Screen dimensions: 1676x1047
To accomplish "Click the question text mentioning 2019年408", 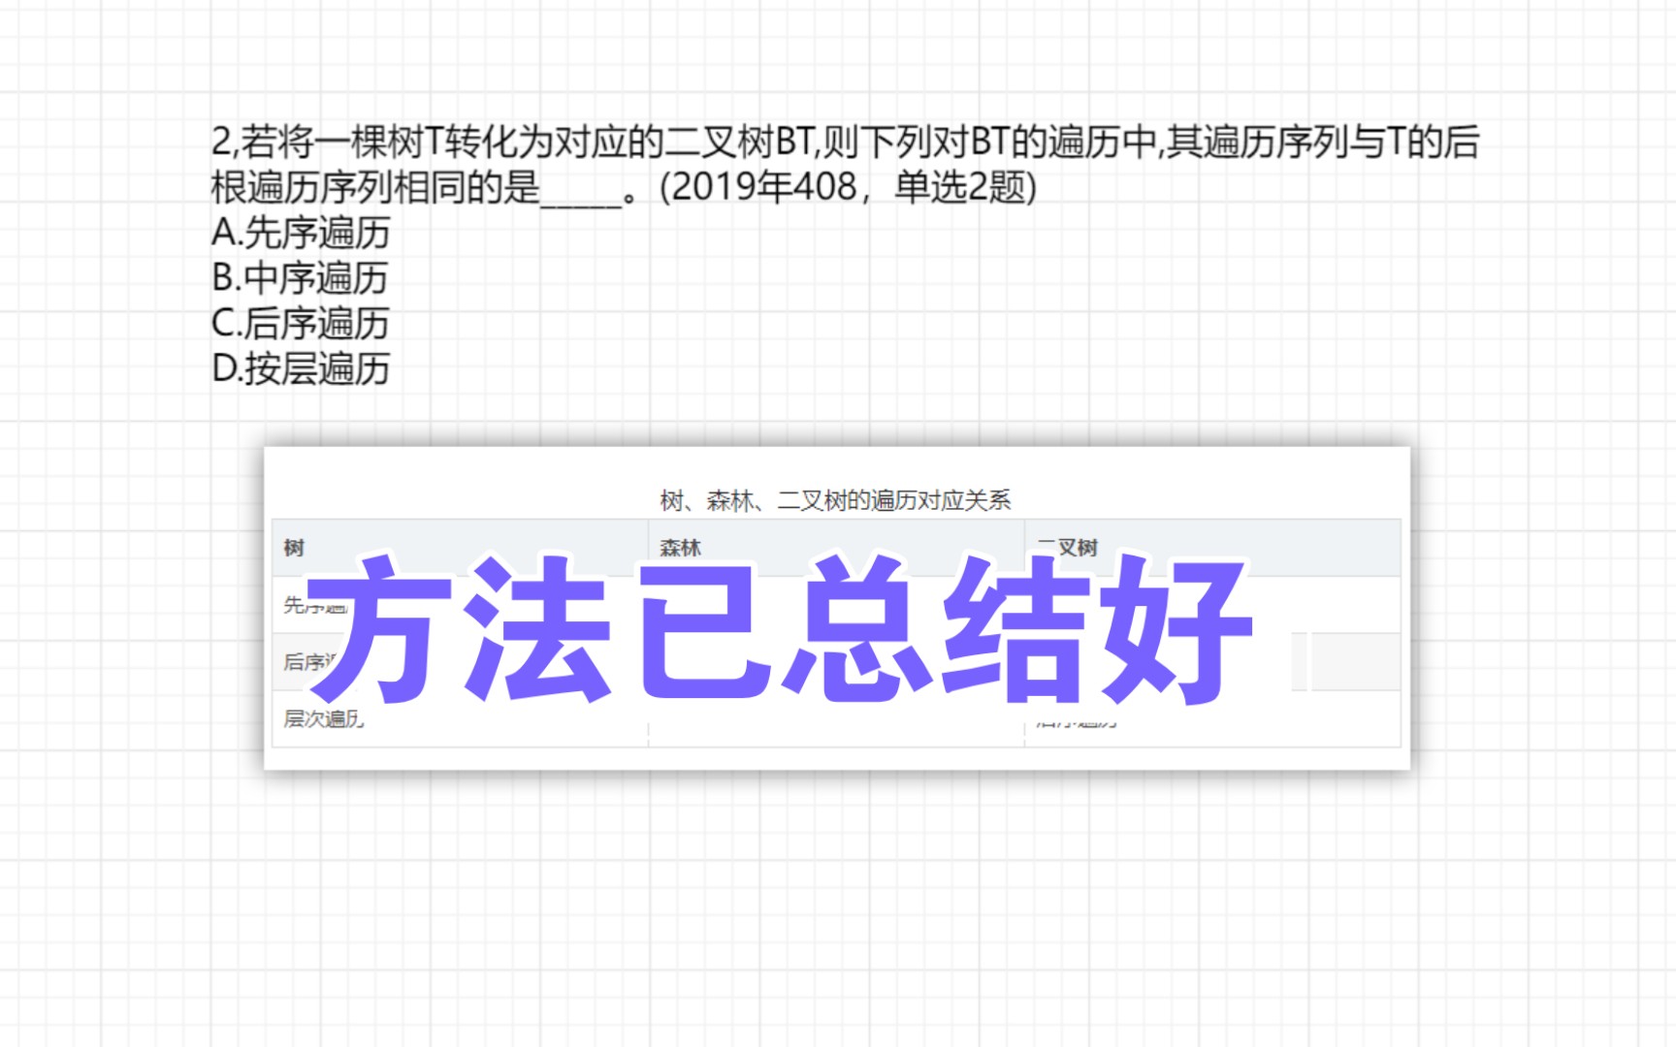I will click(624, 187).
